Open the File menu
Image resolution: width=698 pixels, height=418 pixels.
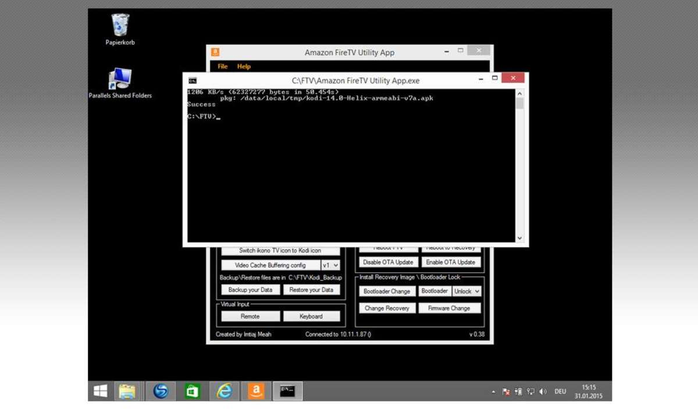[223, 67]
